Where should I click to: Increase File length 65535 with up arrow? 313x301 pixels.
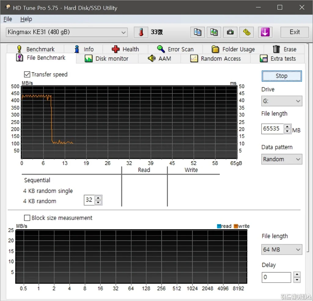[x=287, y=127]
